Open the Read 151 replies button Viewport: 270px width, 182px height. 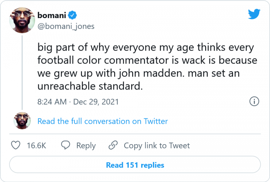(135, 165)
